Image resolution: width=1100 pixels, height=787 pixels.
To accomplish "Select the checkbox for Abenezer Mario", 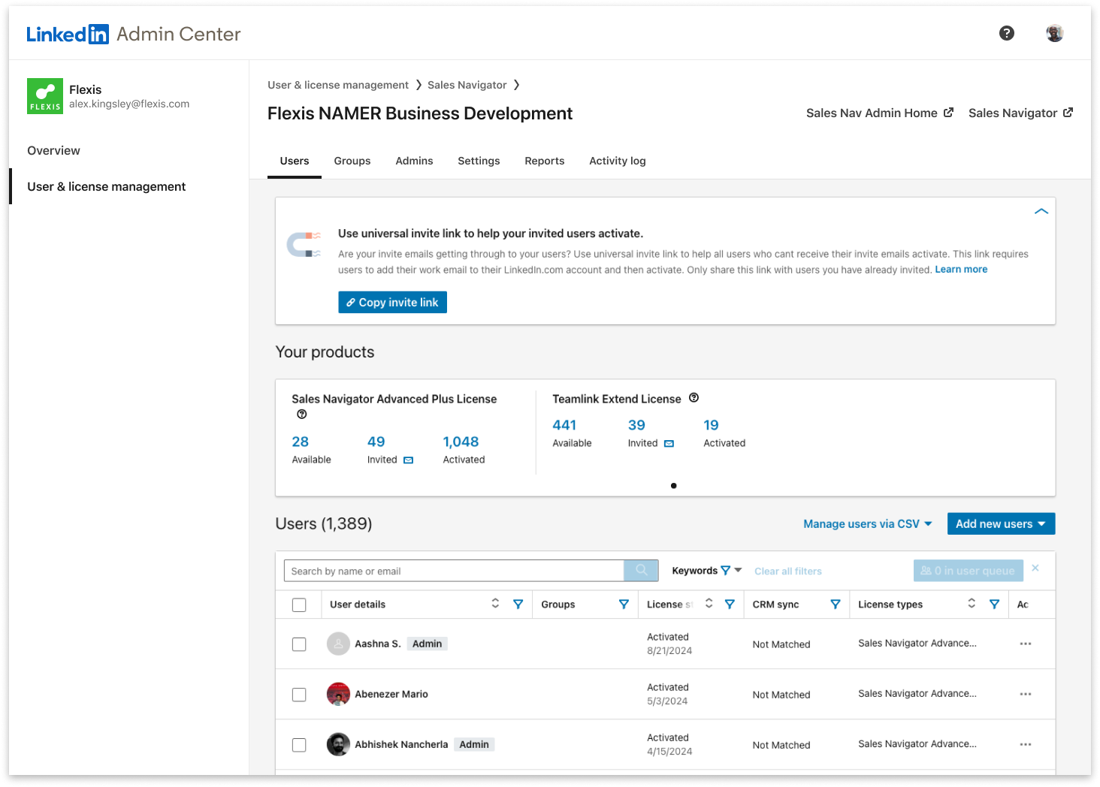I will [x=299, y=695].
